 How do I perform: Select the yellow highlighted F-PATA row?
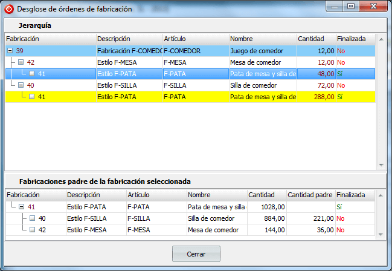[x=181, y=97]
